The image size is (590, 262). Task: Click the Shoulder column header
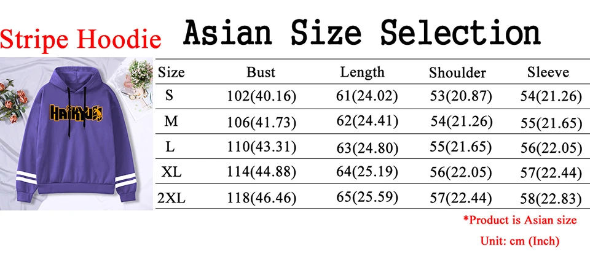[x=457, y=72]
